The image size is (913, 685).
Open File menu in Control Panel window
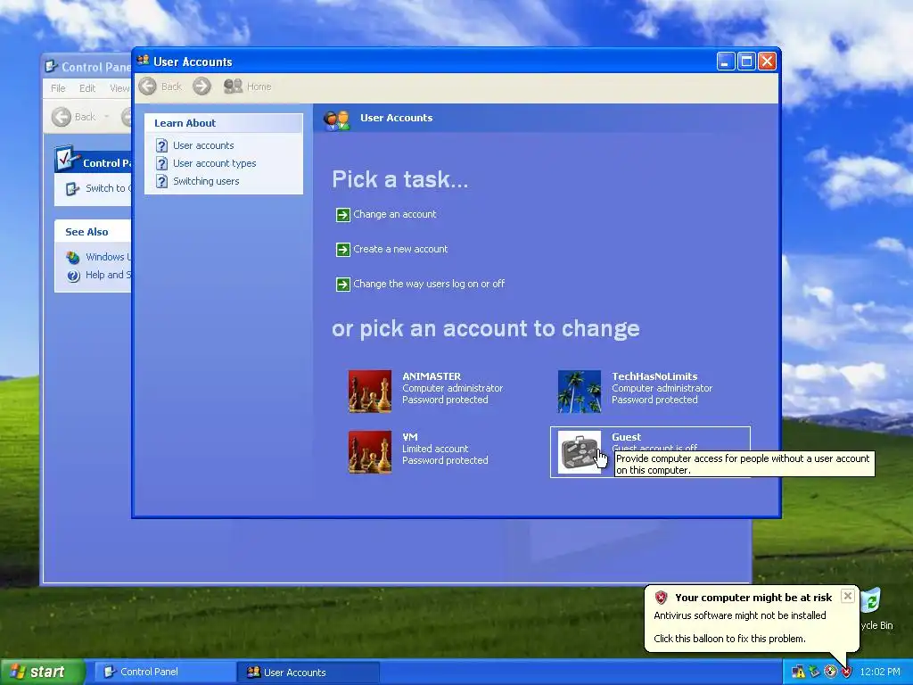point(58,88)
